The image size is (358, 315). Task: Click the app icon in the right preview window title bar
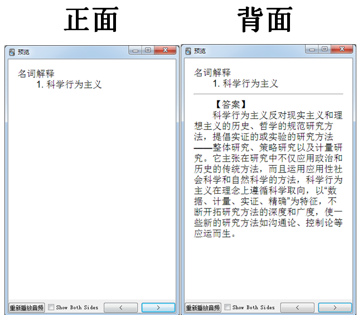pyautogui.click(x=188, y=51)
